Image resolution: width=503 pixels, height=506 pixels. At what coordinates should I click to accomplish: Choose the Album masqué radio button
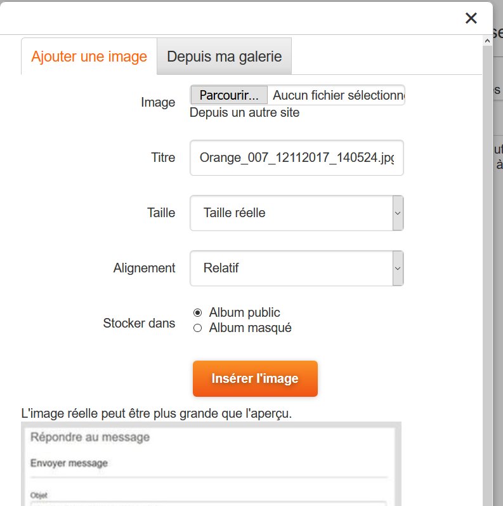[197, 328]
